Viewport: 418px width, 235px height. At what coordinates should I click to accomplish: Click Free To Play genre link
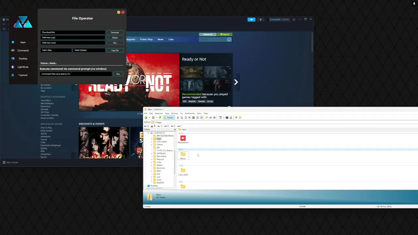(x=46, y=128)
